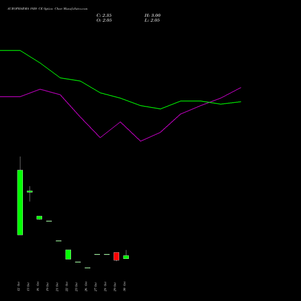Click the 29 Oct date axis label
The image size is (301, 301).
[115, 287]
